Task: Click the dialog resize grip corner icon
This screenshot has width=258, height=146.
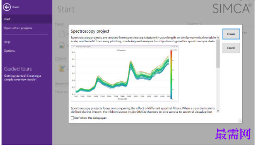Action: 240,121
